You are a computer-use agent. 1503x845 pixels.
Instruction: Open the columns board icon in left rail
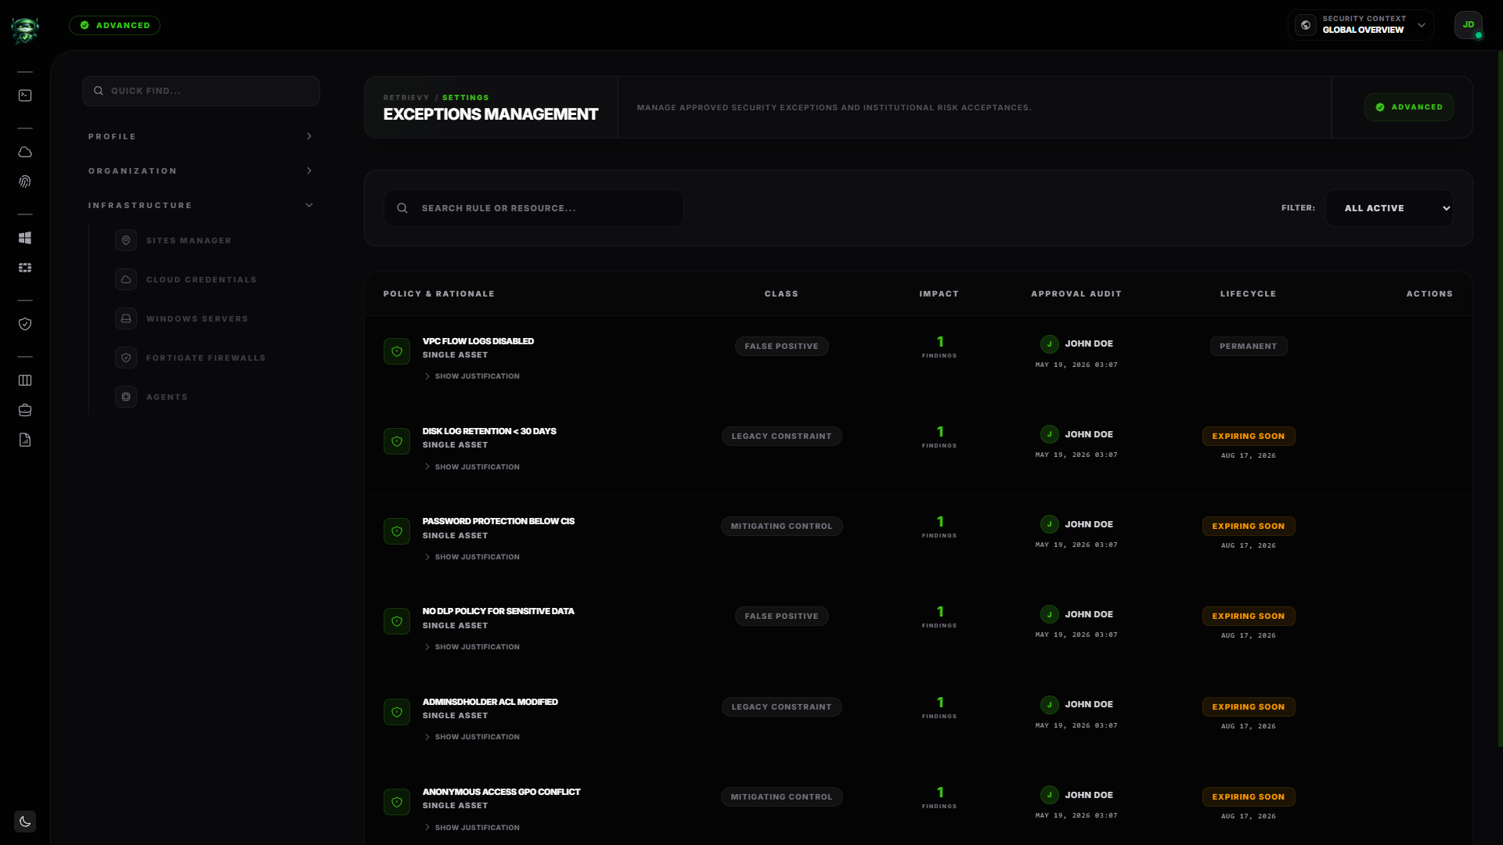pos(25,380)
